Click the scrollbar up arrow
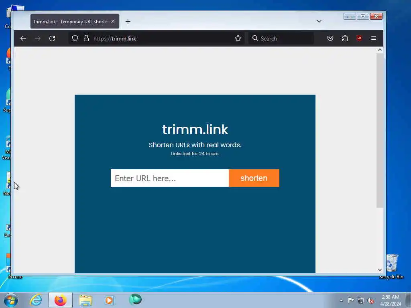Image resolution: width=411 pixels, height=308 pixels. pyautogui.click(x=380, y=50)
